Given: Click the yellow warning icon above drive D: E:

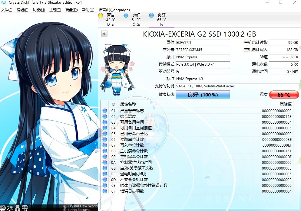Looking at the screenshot, I should point(101,15).
